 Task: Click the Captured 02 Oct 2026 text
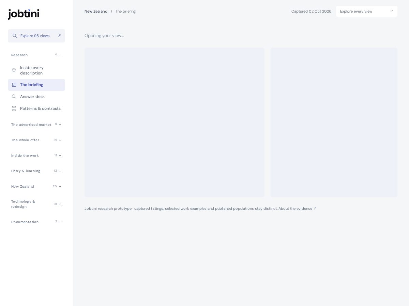(311, 11)
